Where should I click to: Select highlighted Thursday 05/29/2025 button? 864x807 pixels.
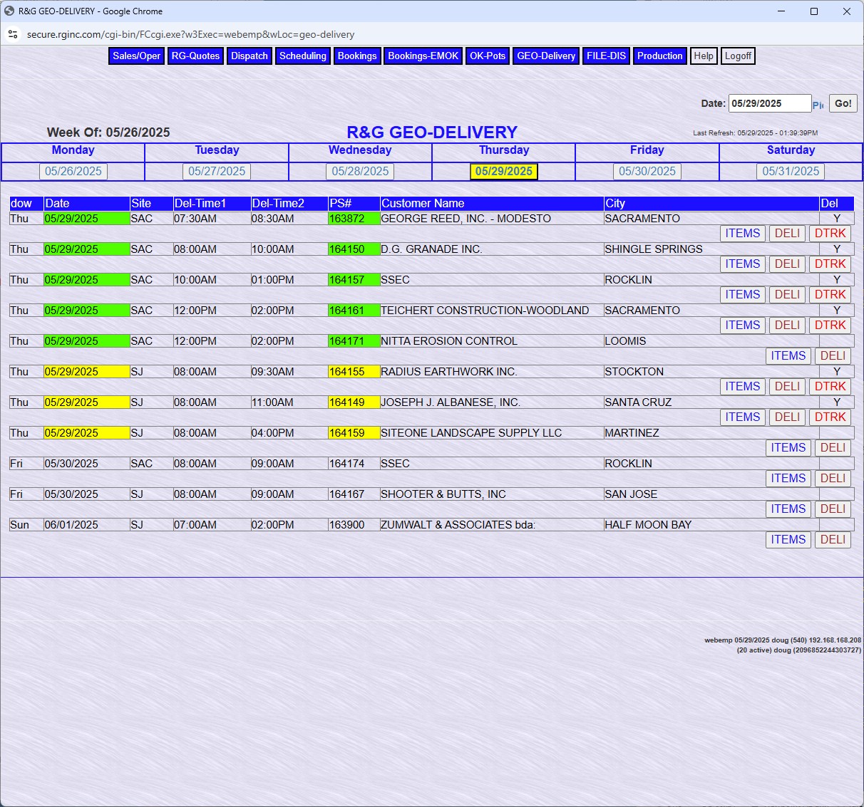point(504,172)
